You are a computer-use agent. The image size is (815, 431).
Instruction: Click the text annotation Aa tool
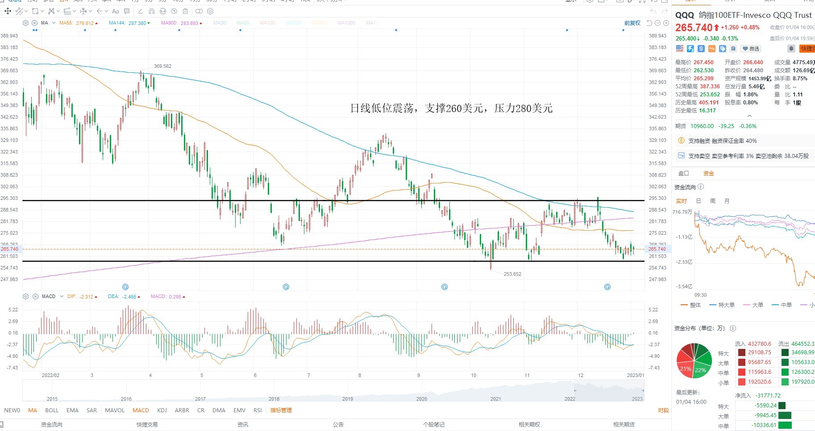click(x=115, y=11)
